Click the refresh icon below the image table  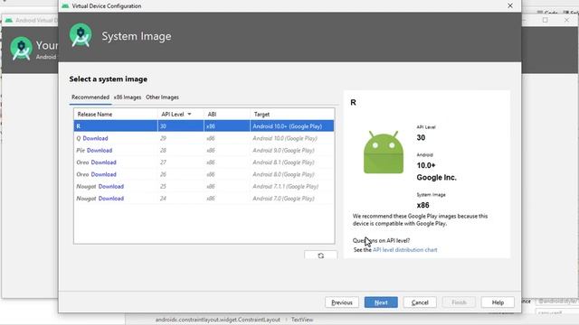point(320,255)
